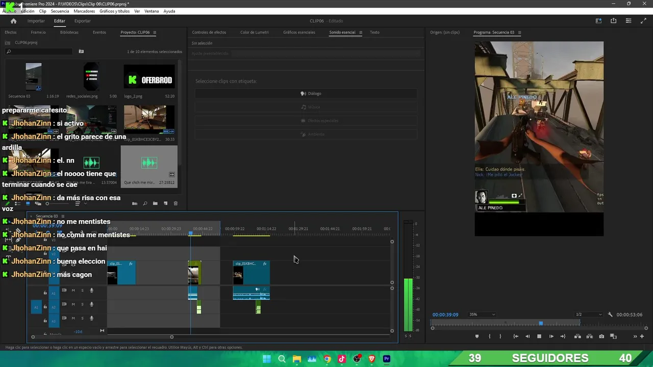
Task: Open the Secuencia menu
Action: coord(60,11)
